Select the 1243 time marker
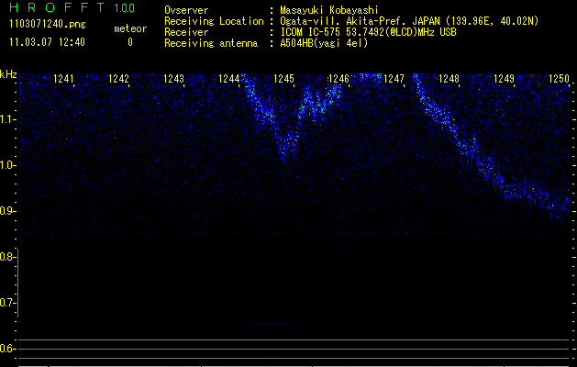The image size is (577, 367). pyautogui.click(x=174, y=80)
